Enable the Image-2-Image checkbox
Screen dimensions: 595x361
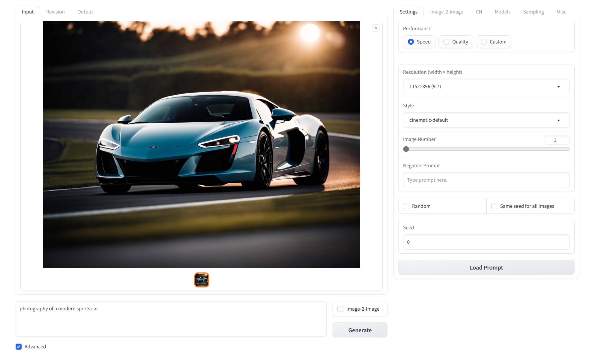tap(340, 309)
